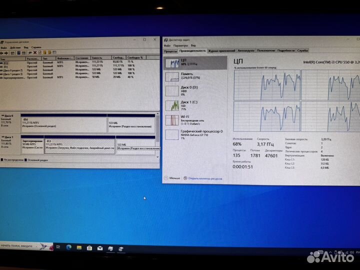Open Microsoft Store from the taskbar
The width and height of the screenshot is (360, 270).
pyautogui.click(x=89, y=248)
